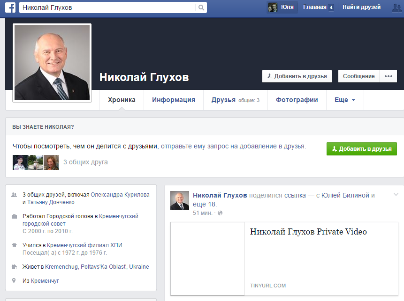Open the post options chevron menu
This screenshot has height=301, width=404.
pos(396,195)
